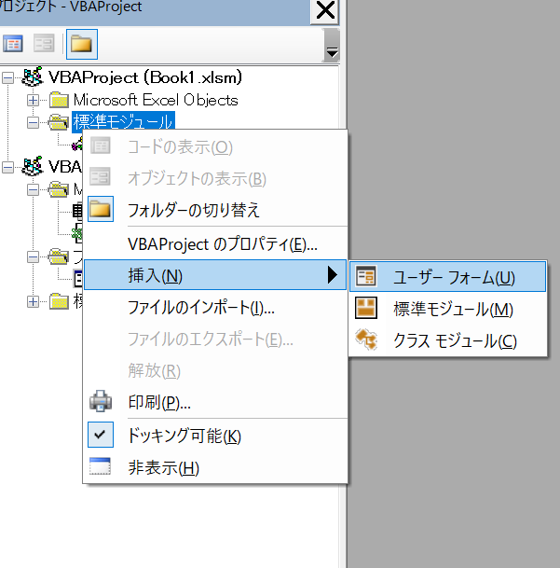This screenshot has height=568, width=560.
Task: Select the Microsoft Excel Objects folder label
Action: coord(156,100)
